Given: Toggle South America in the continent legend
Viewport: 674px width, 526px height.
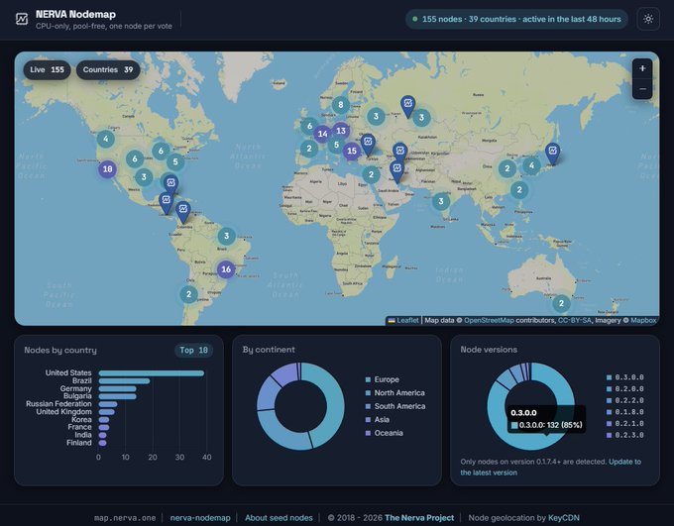Looking at the screenshot, I should (x=395, y=406).
